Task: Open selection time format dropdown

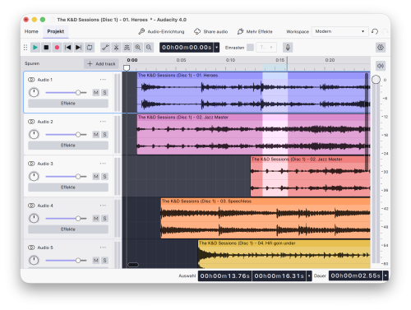Action: (x=309, y=275)
